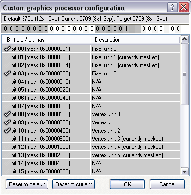The width and height of the screenshot is (191, 195).
Task: Click the Cancel button
Action: pyautogui.click(x=167, y=184)
